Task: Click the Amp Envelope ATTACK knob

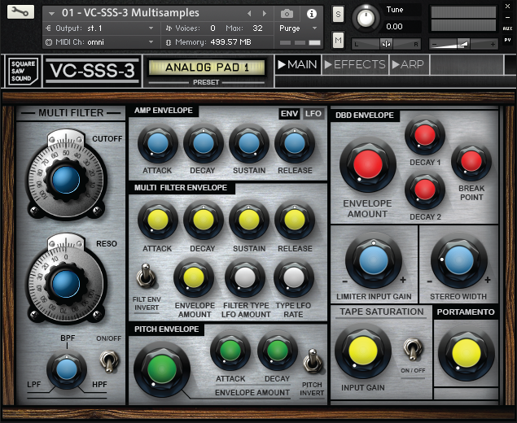Action: point(158,144)
